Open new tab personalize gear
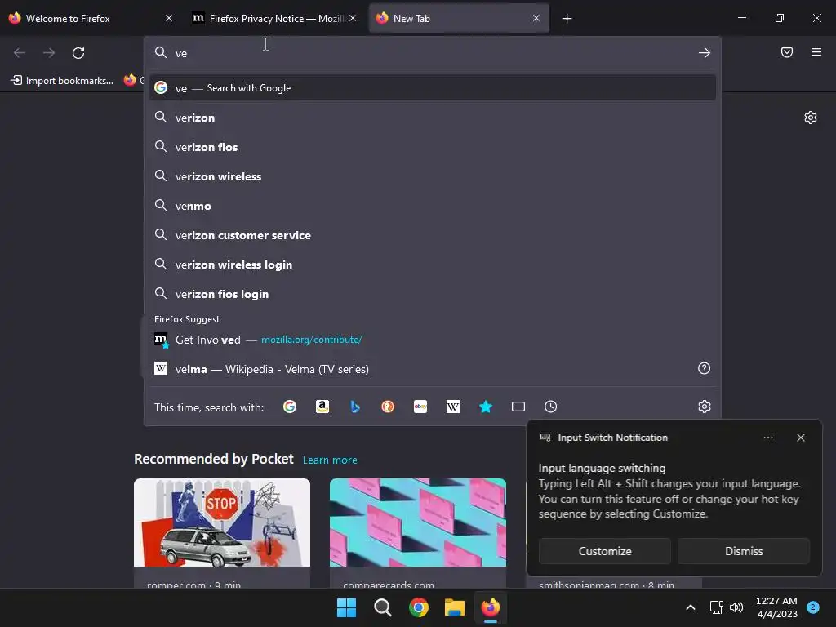Screen dimensions: 836x627 tap(811, 118)
